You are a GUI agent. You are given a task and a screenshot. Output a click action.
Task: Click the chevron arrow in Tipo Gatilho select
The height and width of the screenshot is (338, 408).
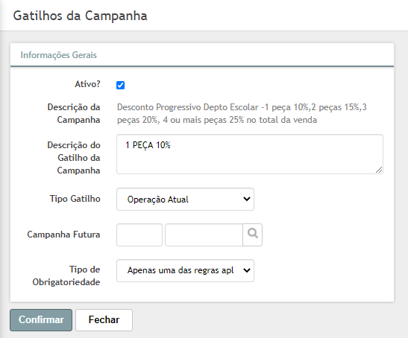click(x=247, y=200)
